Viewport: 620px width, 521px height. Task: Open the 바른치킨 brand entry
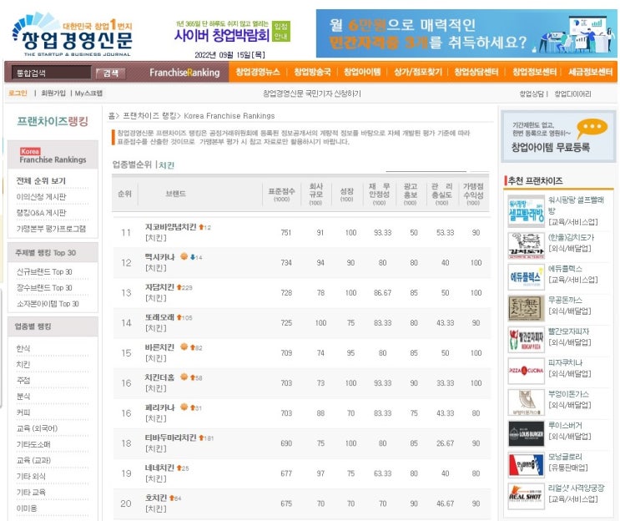[x=159, y=347]
